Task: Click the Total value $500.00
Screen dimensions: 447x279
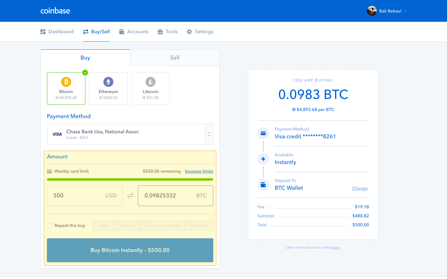Action: coord(361,225)
